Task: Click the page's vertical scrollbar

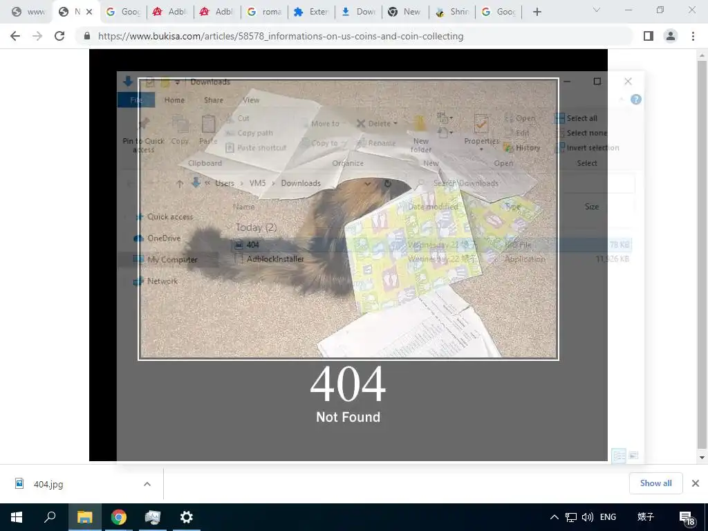Action: 702,253
